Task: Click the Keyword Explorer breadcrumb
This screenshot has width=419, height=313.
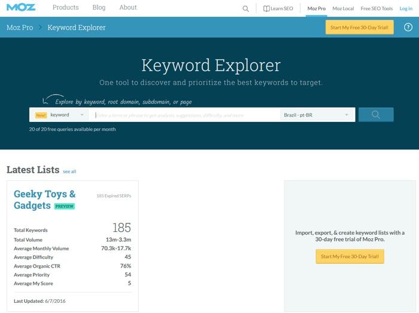Action: [77, 27]
